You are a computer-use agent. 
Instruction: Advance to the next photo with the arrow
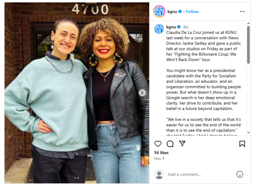(x=142, y=93)
